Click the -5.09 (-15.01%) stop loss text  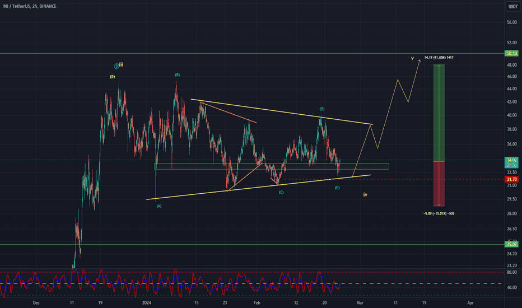pos(439,213)
